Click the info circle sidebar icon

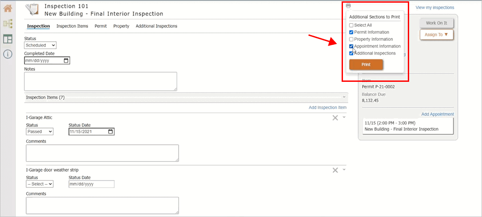8,54
